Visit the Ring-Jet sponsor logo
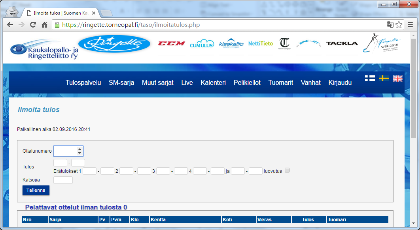 (308, 43)
